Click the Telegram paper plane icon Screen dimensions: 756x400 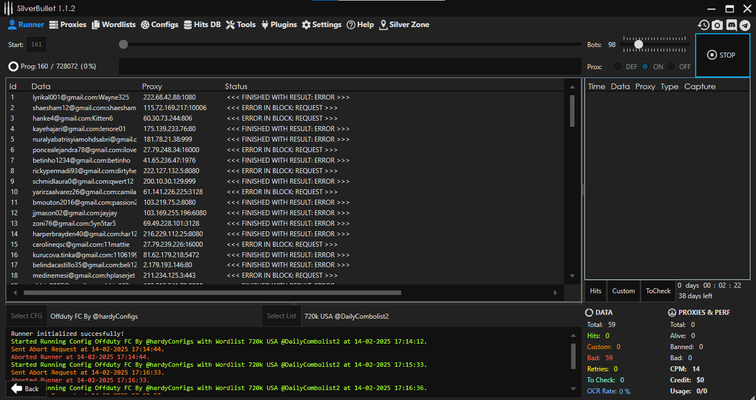pyautogui.click(x=745, y=25)
